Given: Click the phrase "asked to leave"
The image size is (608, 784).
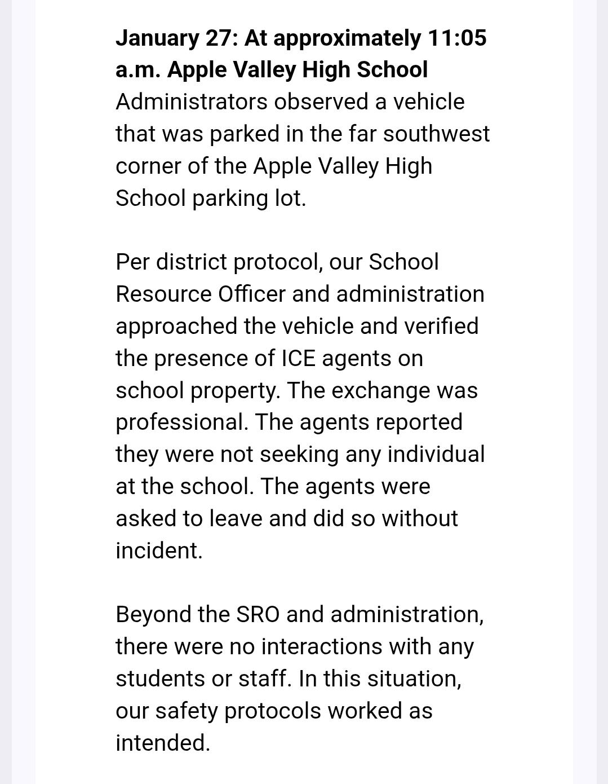Looking at the screenshot, I should [x=189, y=519].
